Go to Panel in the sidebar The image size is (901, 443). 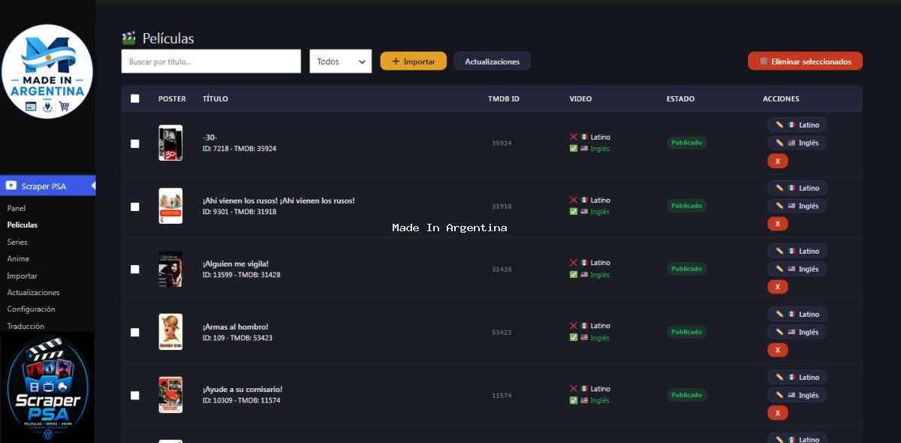(x=17, y=208)
